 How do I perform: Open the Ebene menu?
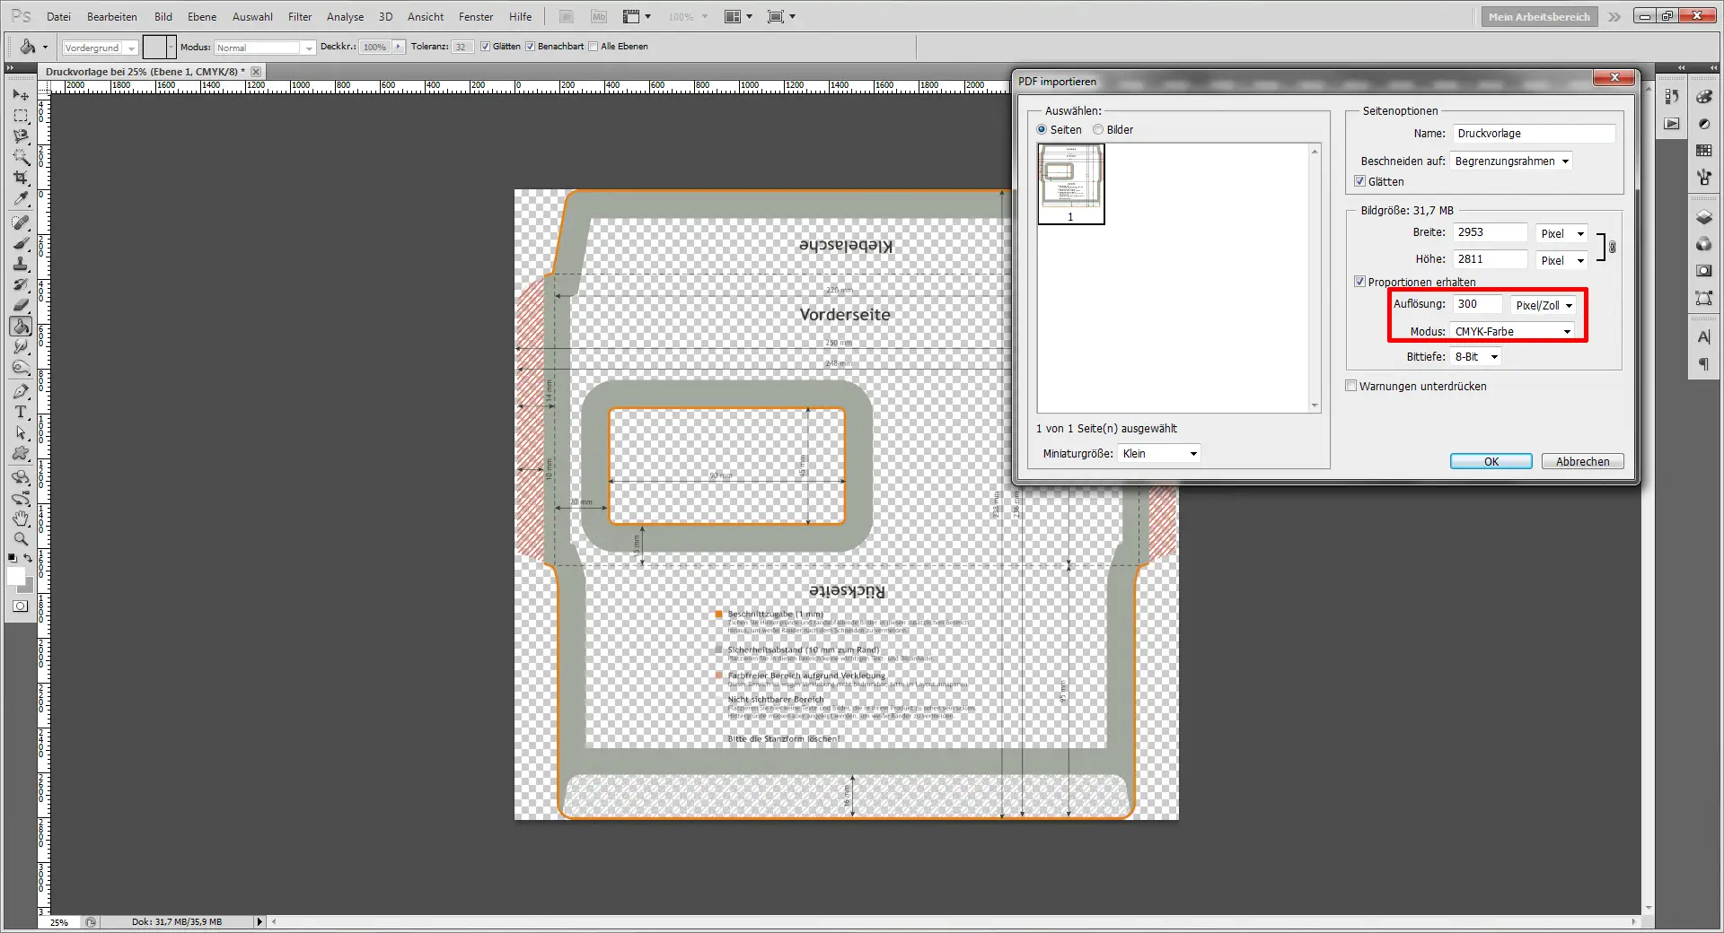pos(201,17)
